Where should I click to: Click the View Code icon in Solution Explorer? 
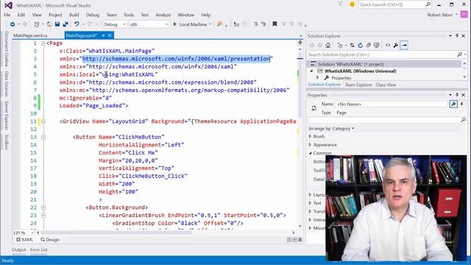pos(388,46)
